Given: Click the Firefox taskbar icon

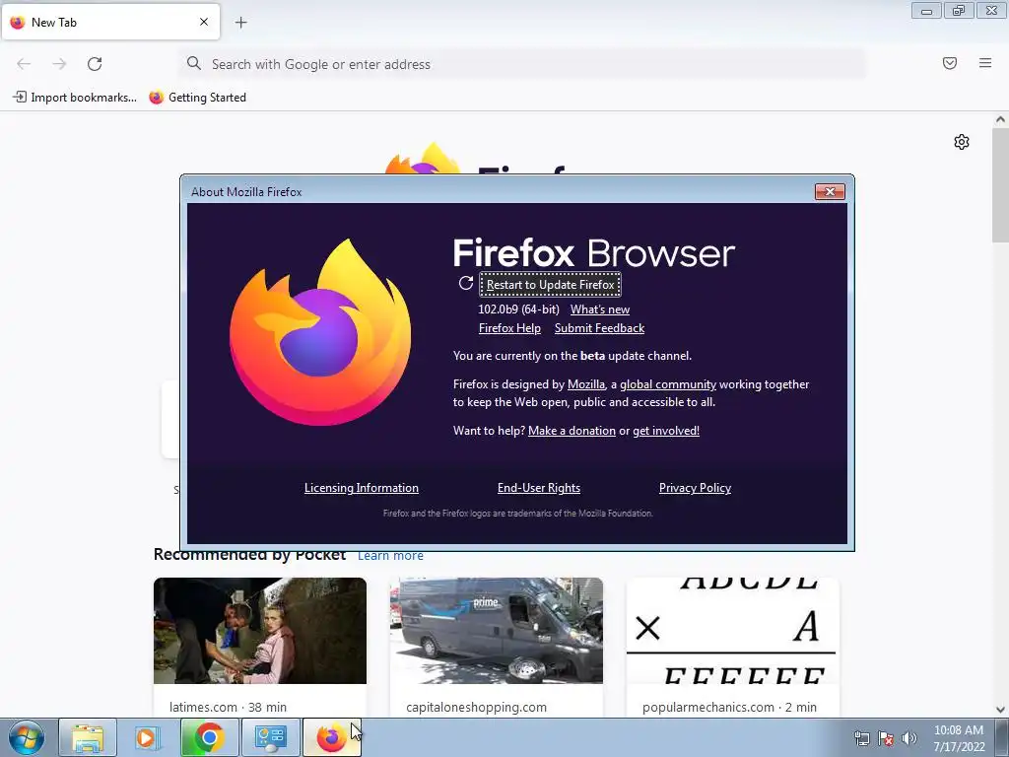Looking at the screenshot, I should [x=331, y=737].
